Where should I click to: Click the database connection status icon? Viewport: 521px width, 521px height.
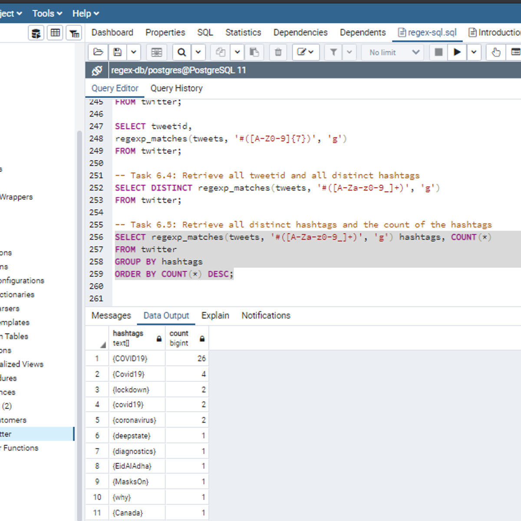[x=97, y=70]
